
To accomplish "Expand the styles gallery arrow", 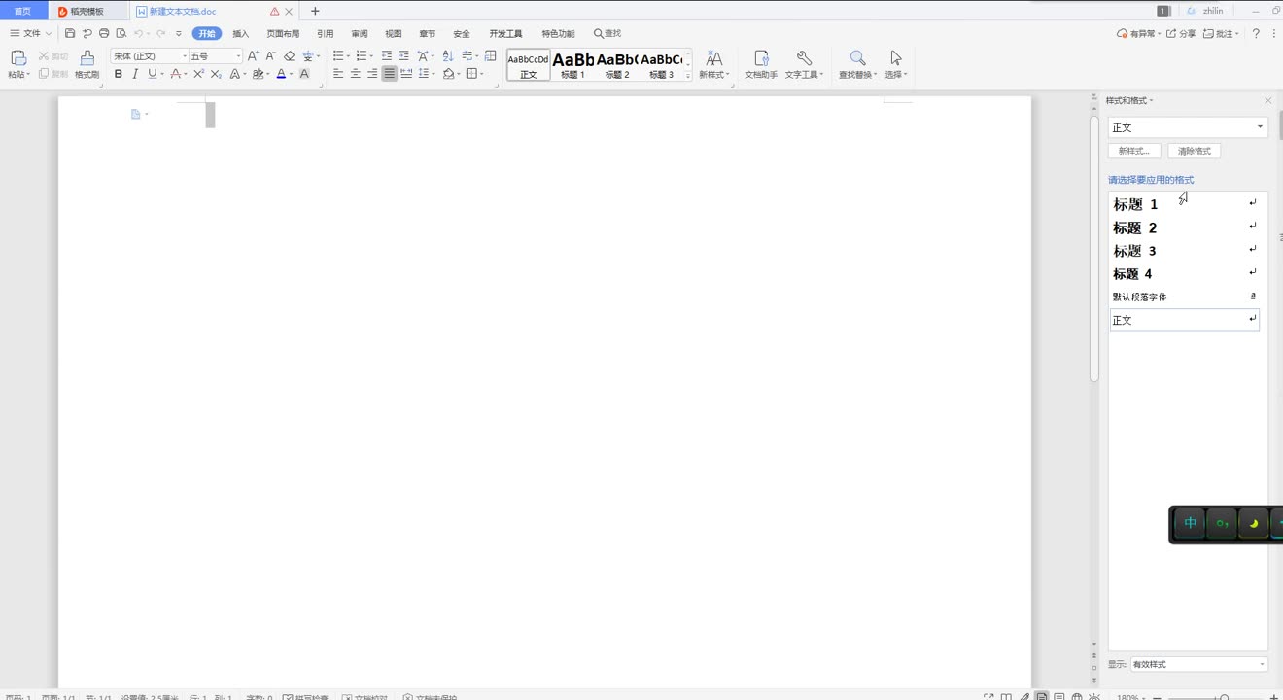I will 688,75.
